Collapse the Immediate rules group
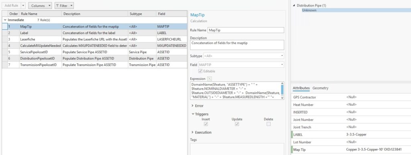 click(x=5, y=20)
